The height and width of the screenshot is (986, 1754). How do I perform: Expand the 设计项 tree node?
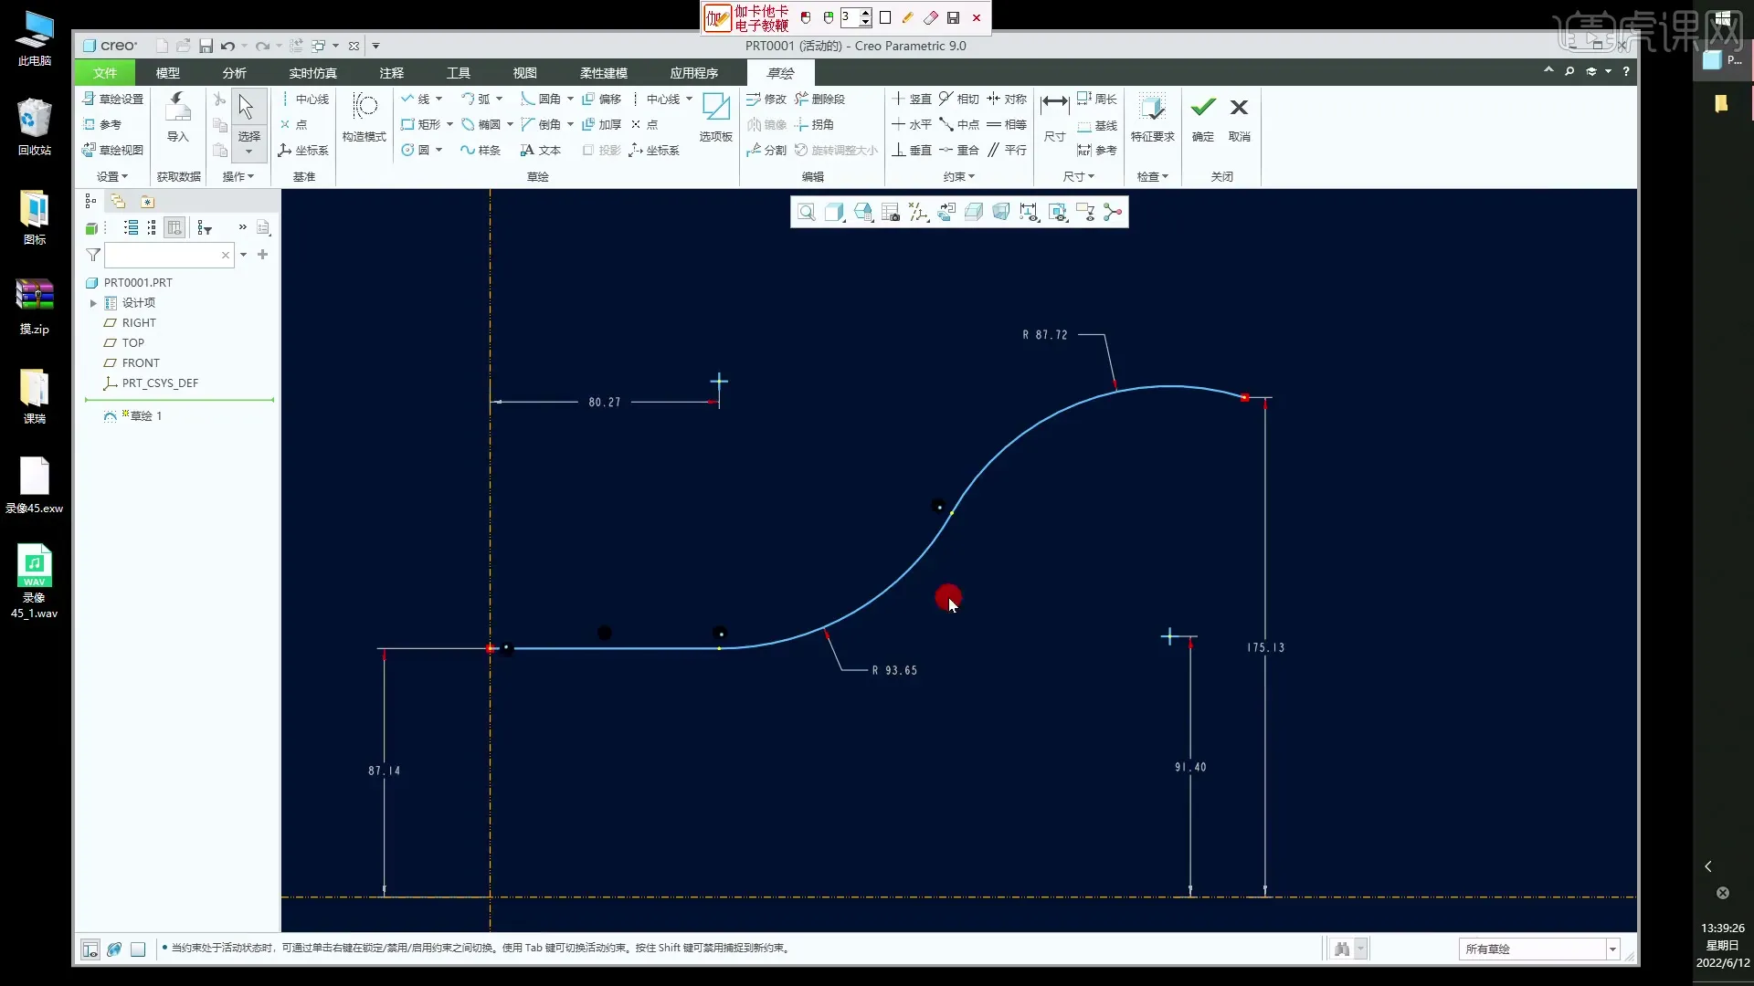pos(93,303)
